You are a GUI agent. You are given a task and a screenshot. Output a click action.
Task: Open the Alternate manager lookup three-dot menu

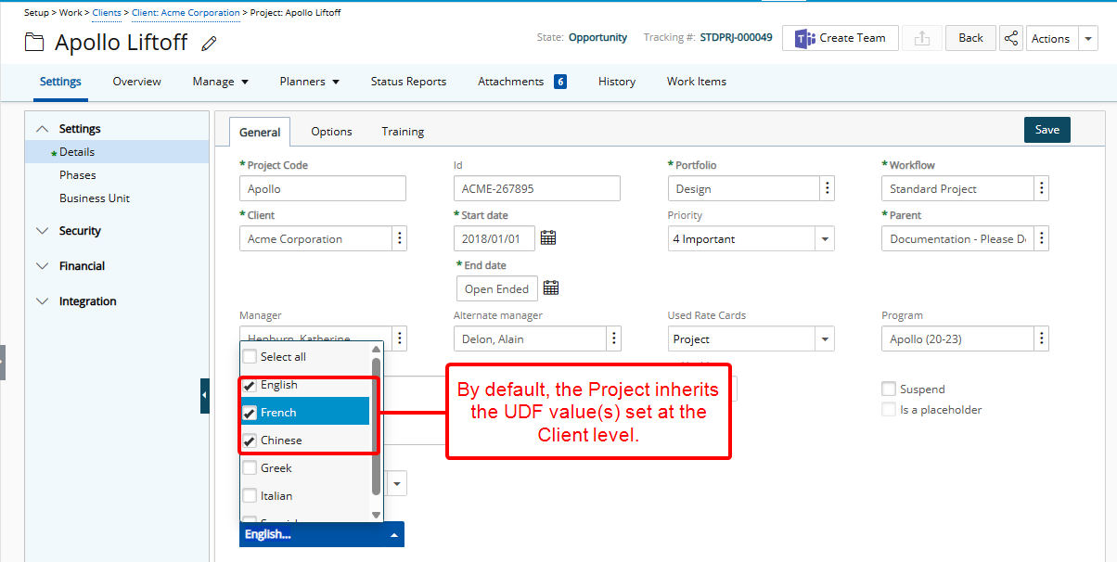coord(613,338)
